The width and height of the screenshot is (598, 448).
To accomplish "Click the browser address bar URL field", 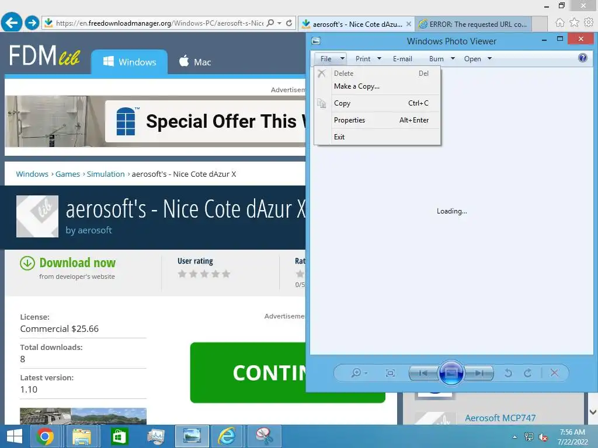I will click(x=159, y=23).
